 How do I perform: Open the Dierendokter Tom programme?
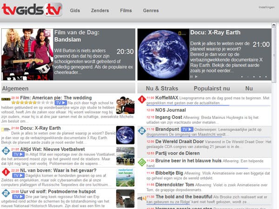174,185
